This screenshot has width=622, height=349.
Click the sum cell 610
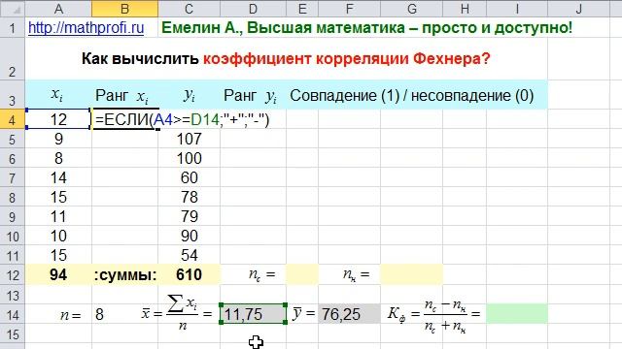click(x=190, y=274)
